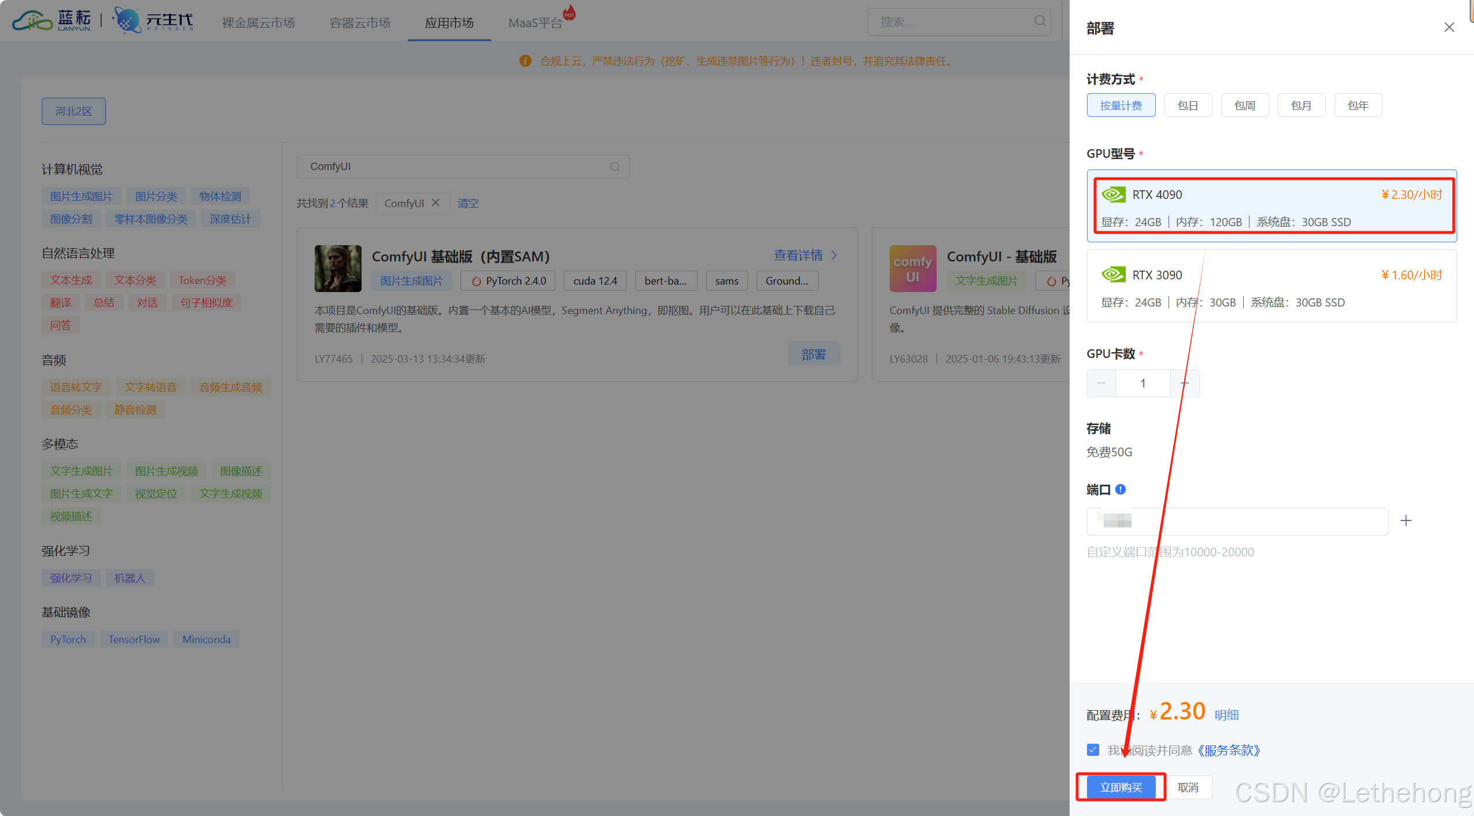The width and height of the screenshot is (1474, 816).
Task: Click the top search bar magnifier icon
Action: pos(1040,21)
